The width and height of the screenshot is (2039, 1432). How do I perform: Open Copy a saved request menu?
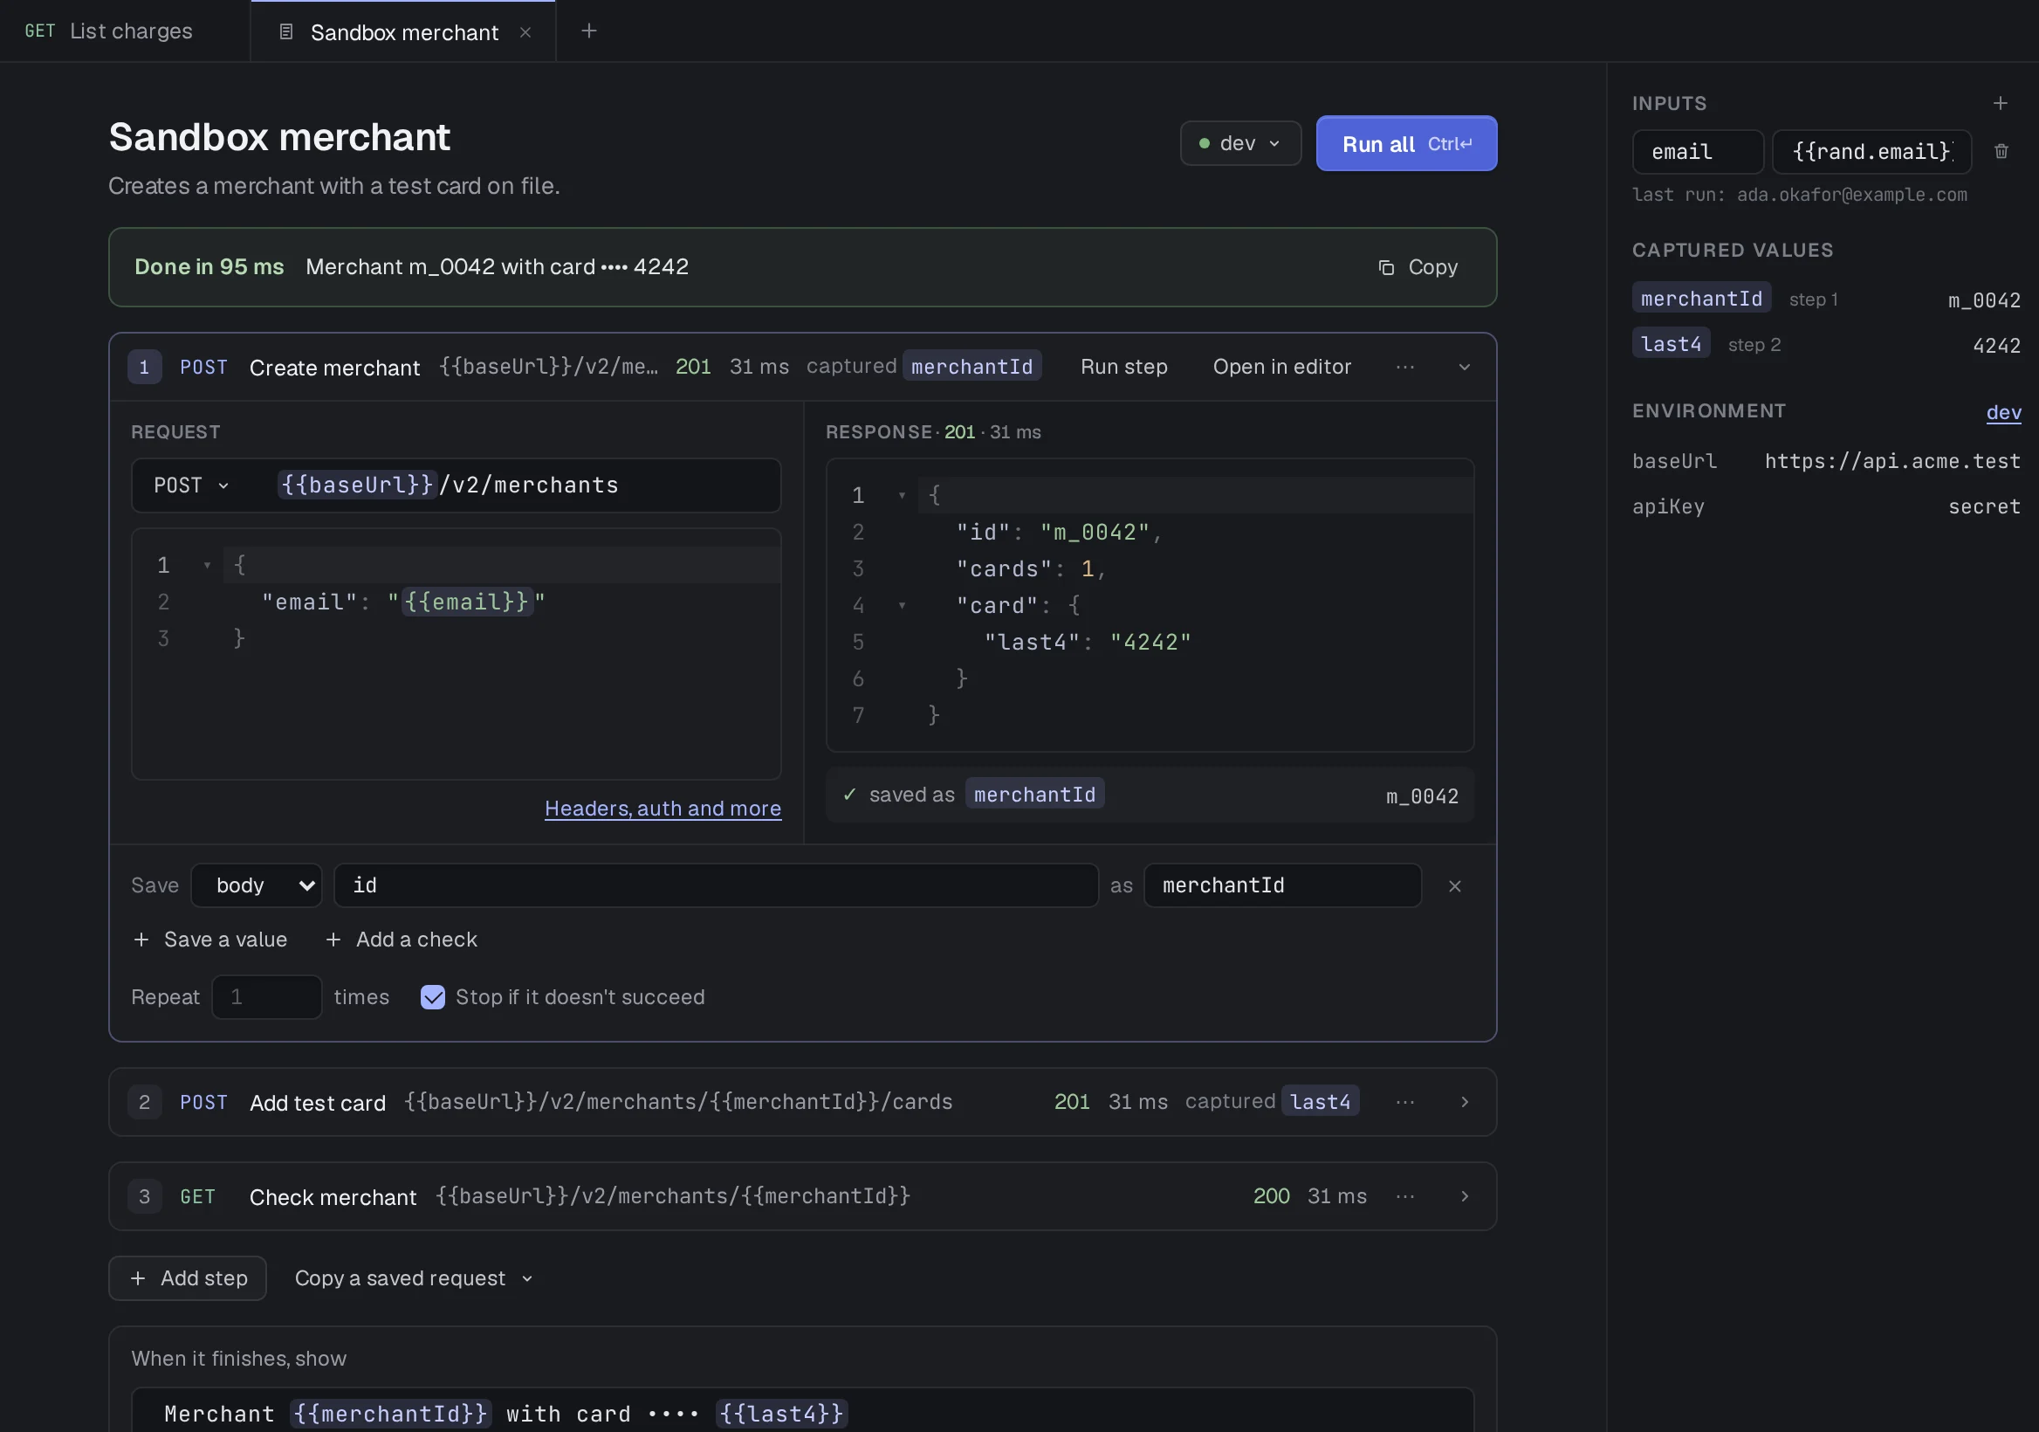pyautogui.click(x=414, y=1278)
